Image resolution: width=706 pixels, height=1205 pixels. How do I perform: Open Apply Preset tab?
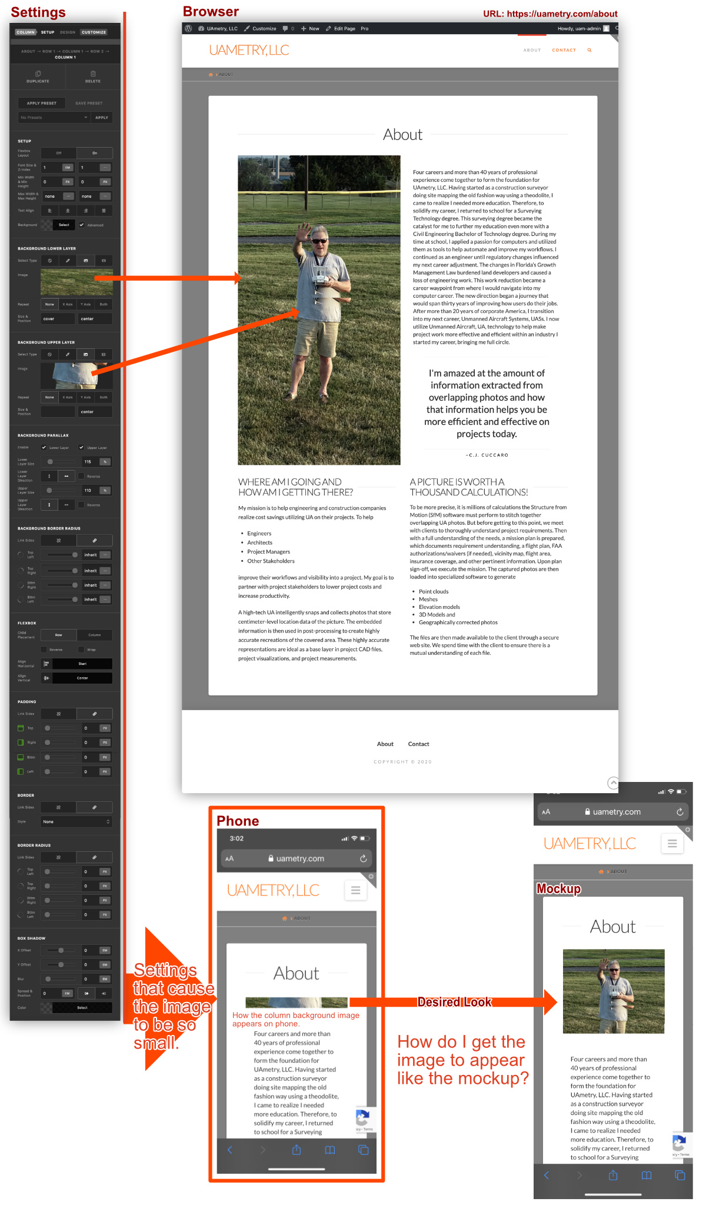point(42,103)
